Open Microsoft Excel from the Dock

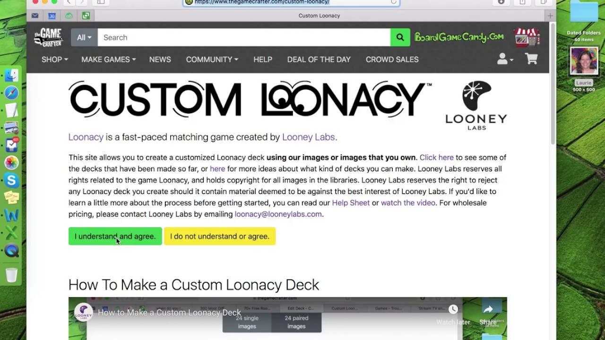coord(12,233)
